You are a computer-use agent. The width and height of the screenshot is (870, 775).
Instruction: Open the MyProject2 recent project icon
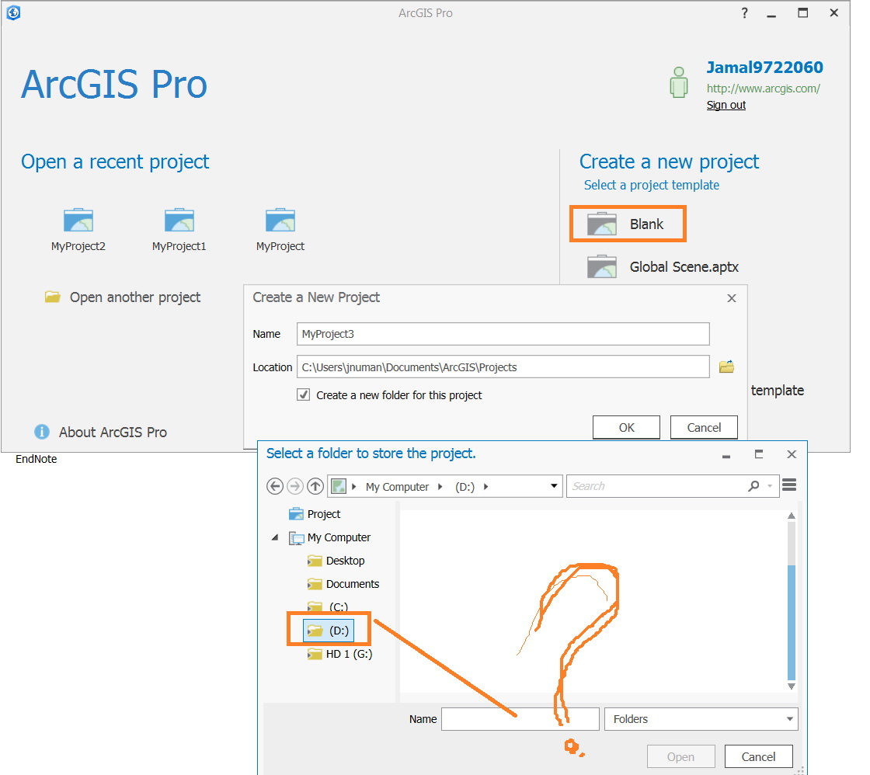pyautogui.click(x=78, y=221)
